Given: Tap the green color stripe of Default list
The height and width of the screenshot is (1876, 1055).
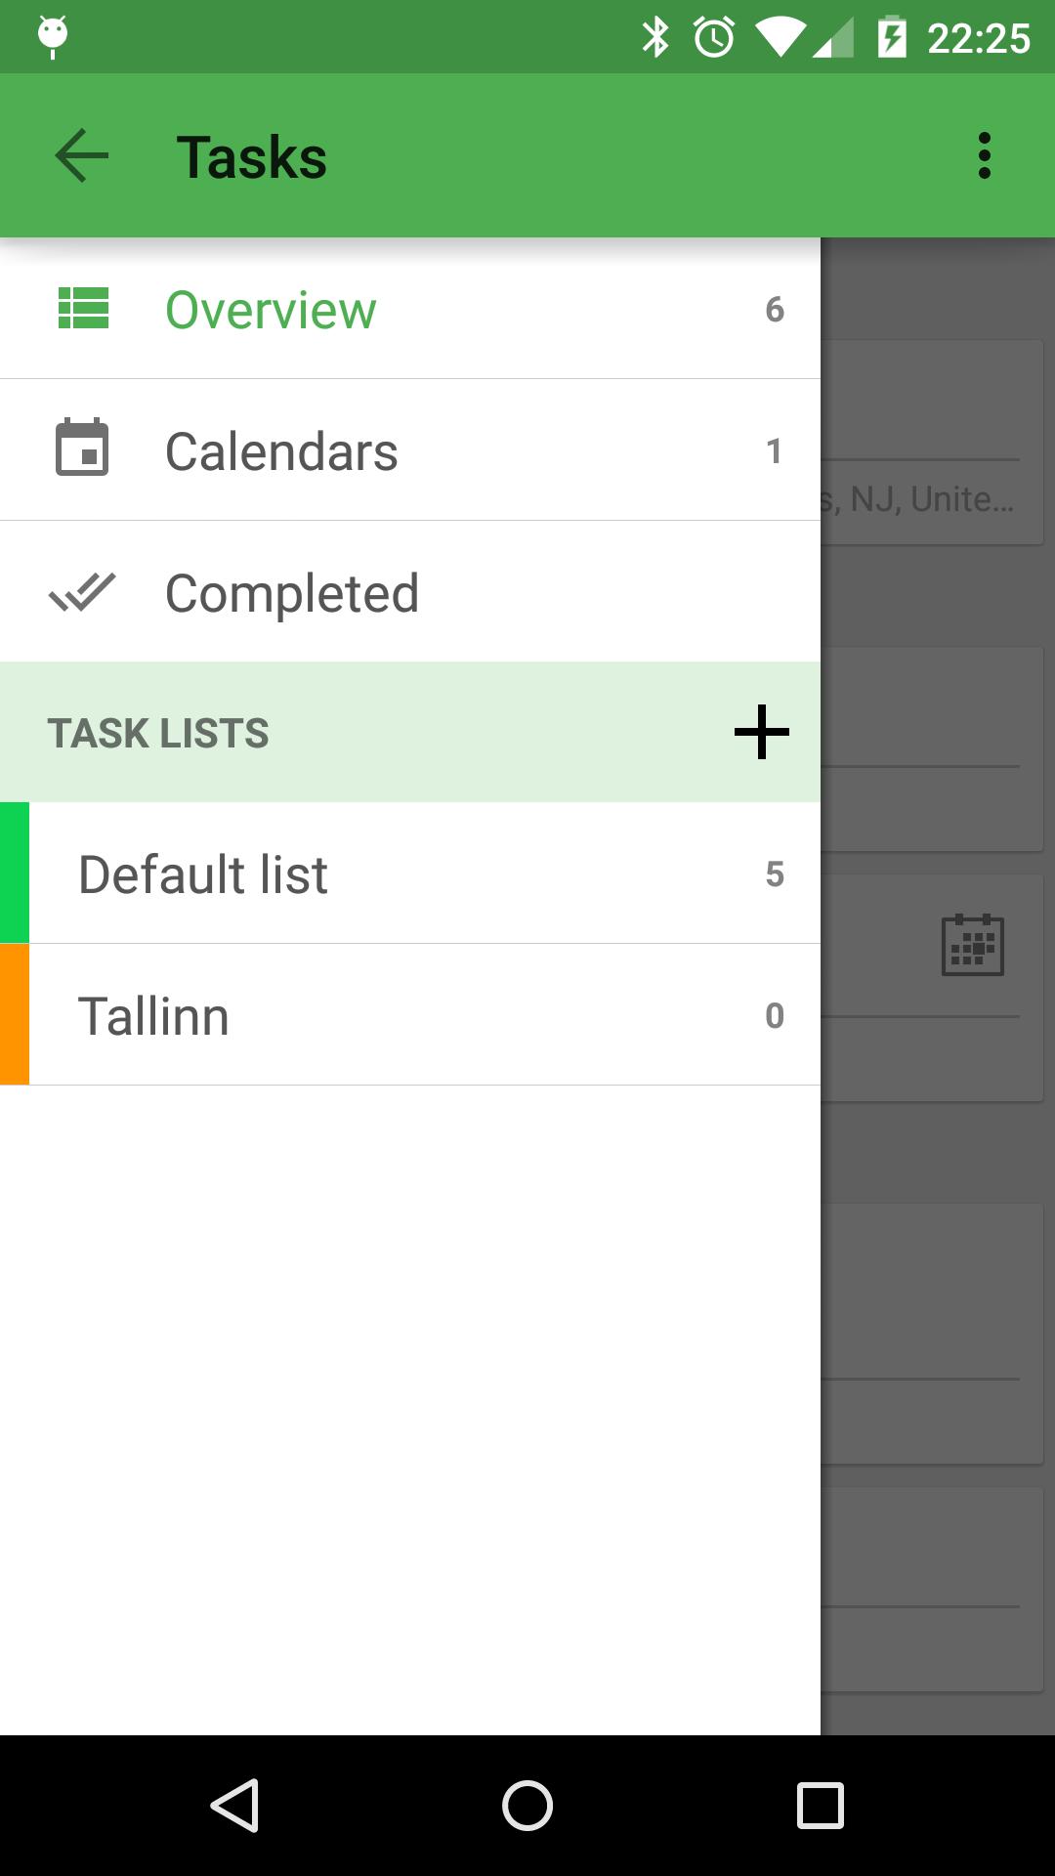Looking at the screenshot, I should [x=13, y=873].
